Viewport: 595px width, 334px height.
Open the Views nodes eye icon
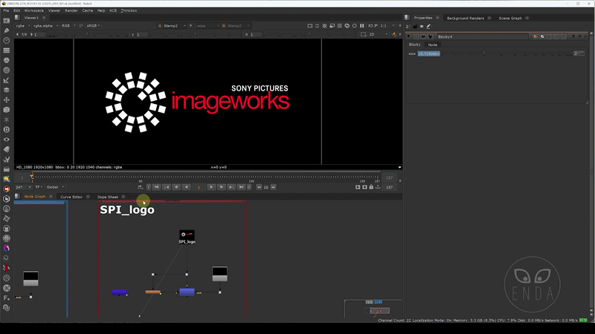[7, 140]
